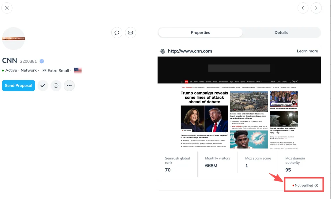Click the Network label
331x199 pixels.
(x=29, y=70)
